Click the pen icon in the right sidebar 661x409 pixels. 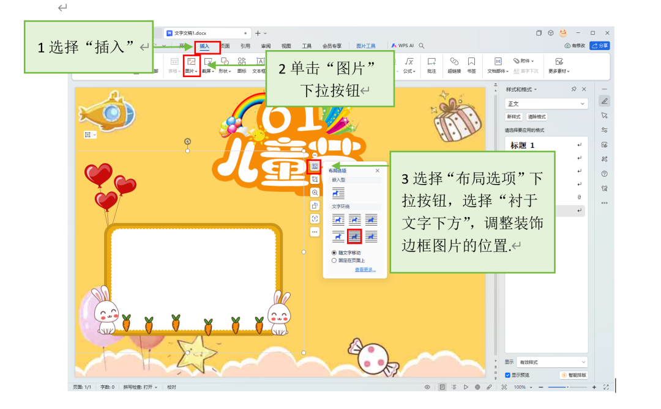[605, 101]
